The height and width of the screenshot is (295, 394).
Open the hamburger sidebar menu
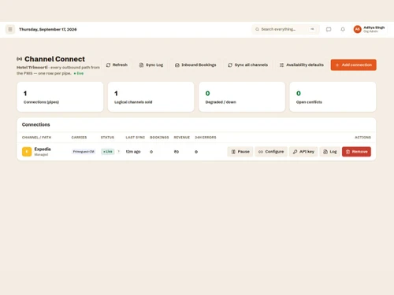click(x=10, y=29)
